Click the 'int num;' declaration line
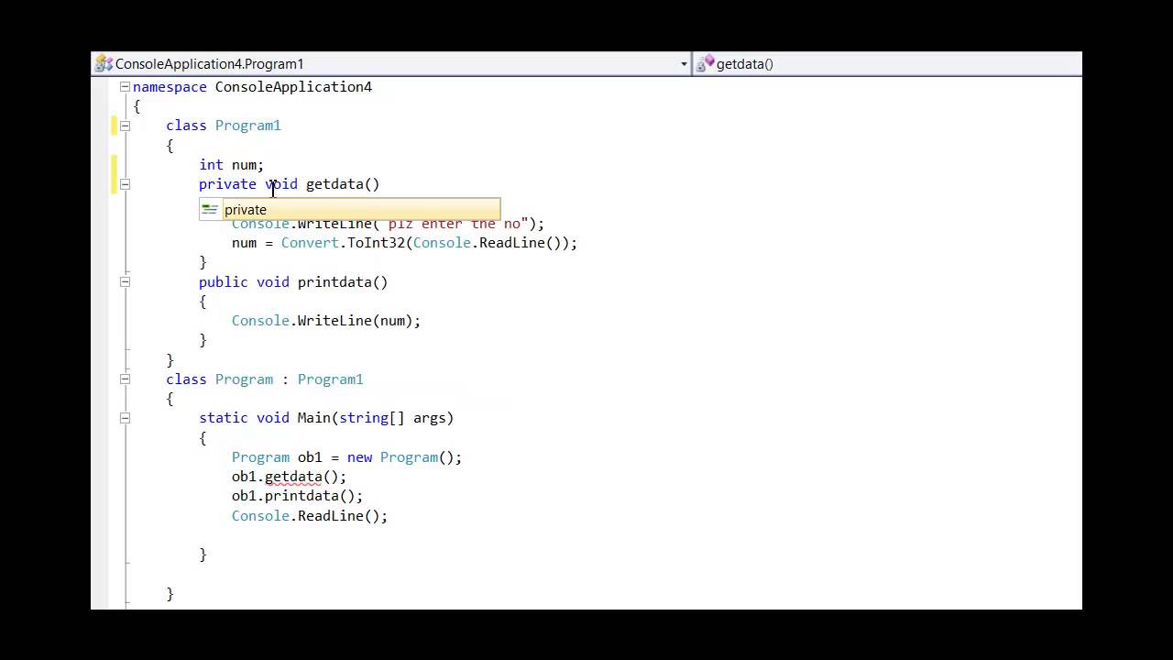The width and height of the screenshot is (1173, 660). (x=231, y=165)
